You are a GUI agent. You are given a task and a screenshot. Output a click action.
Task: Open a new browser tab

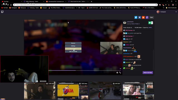coord(92,2)
